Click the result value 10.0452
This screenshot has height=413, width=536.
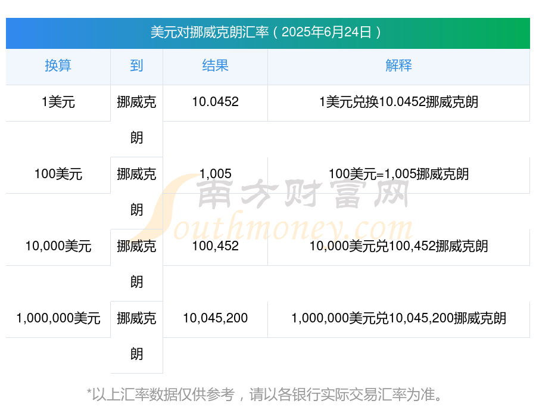click(215, 102)
